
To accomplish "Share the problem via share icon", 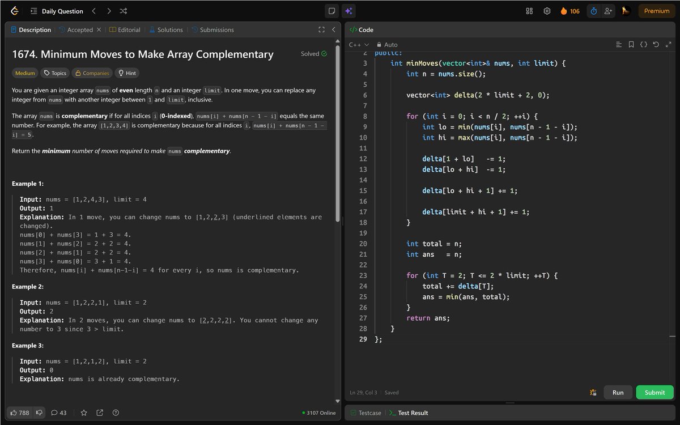I will point(100,413).
